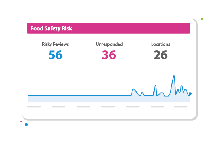The height and width of the screenshot is (144, 216).
Task: Click the second gray x-axis label placeholder
Action: pyautogui.click(x=59, y=107)
